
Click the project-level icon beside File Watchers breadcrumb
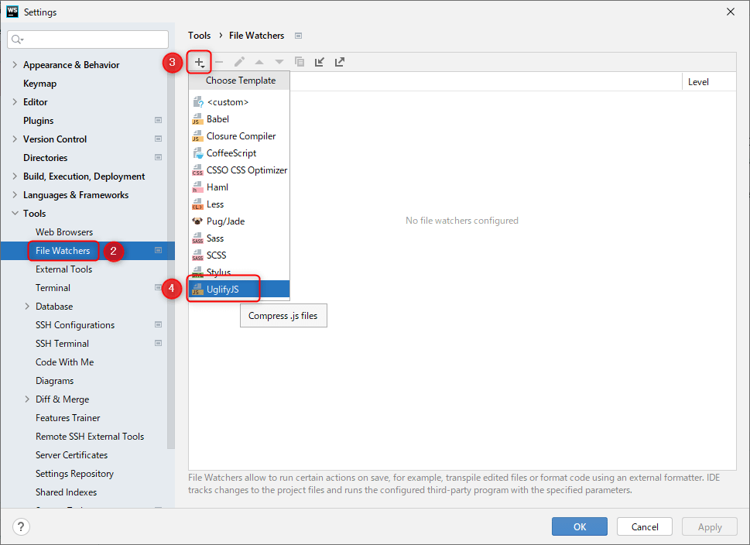[299, 36]
